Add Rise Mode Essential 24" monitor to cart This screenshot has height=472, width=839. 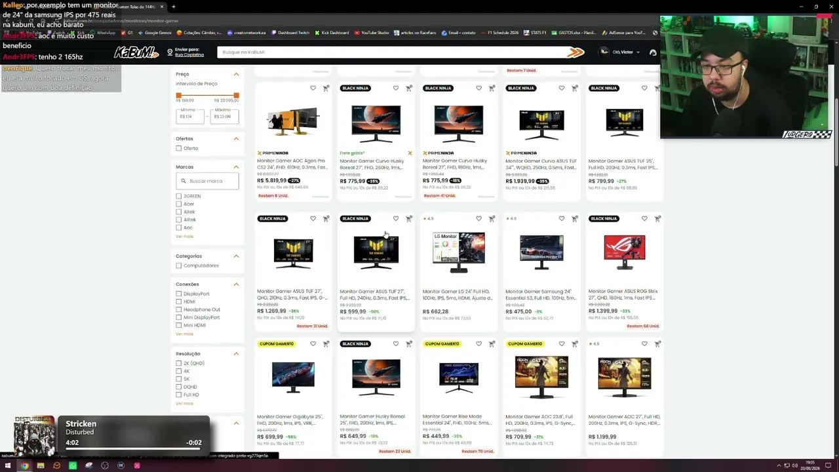tap(492, 344)
